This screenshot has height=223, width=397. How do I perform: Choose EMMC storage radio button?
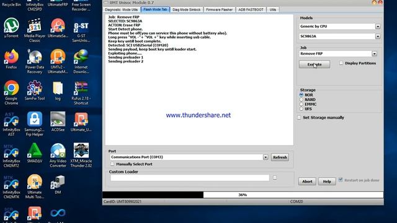(x=301, y=104)
